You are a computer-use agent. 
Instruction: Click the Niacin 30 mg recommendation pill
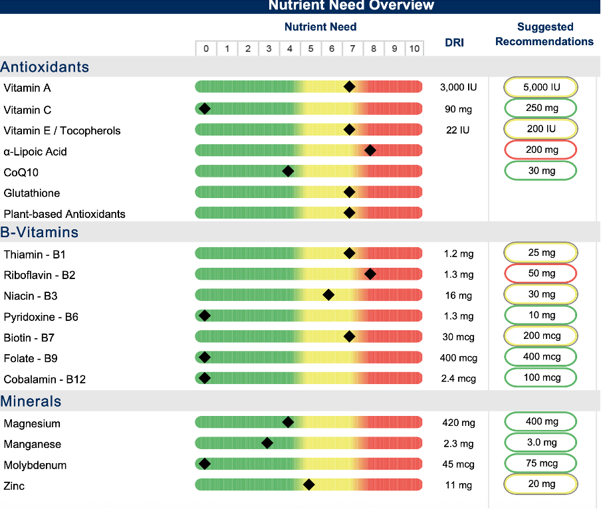pyautogui.click(x=541, y=294)
